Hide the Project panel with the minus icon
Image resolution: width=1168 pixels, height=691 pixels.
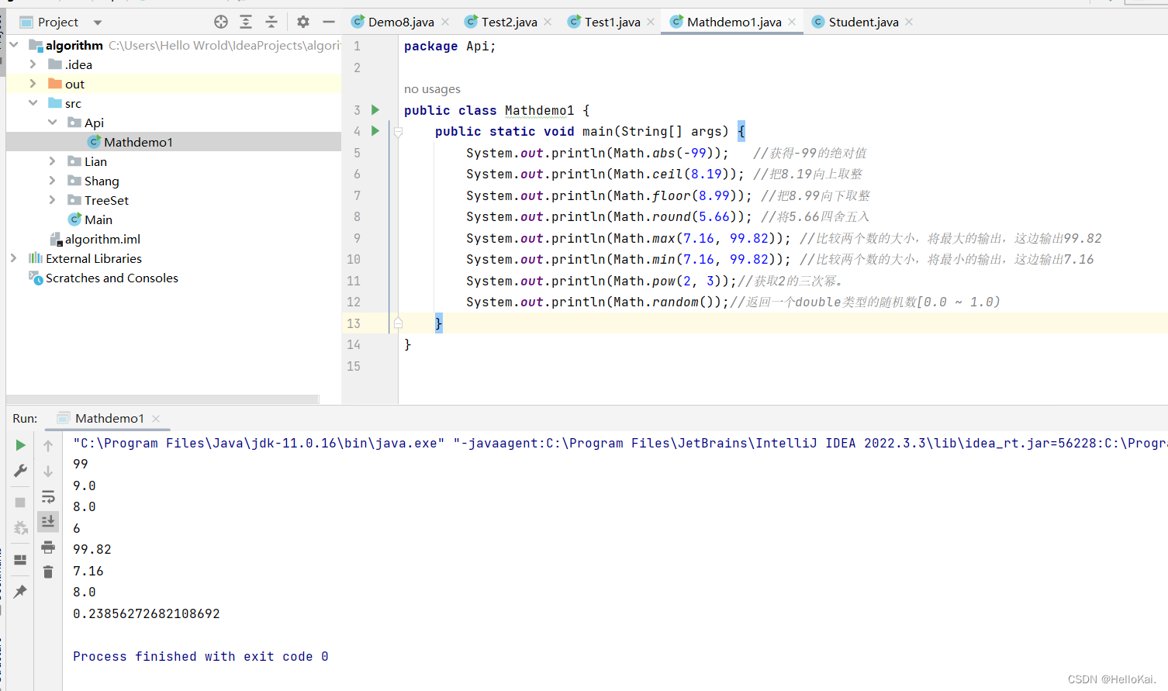tap(329, 22)
